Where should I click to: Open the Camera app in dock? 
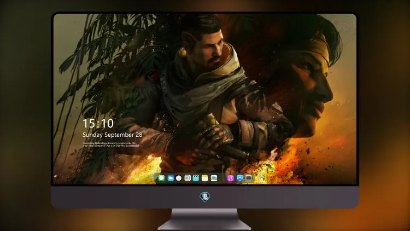click(249, 178)
